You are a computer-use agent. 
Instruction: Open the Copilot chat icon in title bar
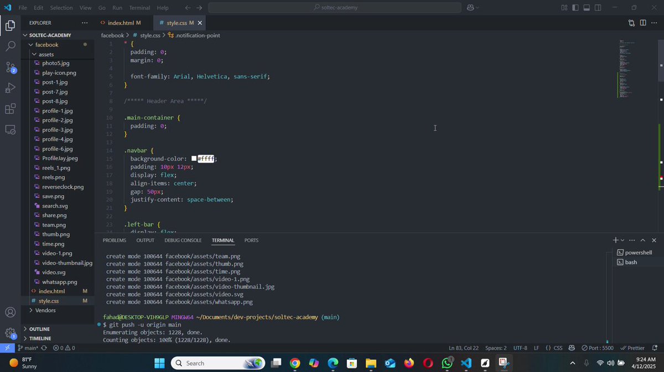pos(470,8)
